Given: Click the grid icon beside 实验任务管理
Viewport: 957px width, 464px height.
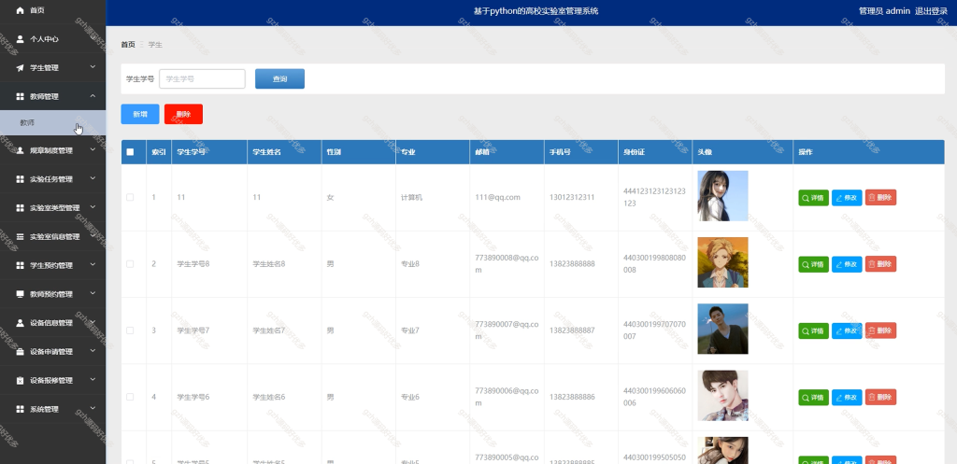Looking at the screenshot, I should [20, 179].
